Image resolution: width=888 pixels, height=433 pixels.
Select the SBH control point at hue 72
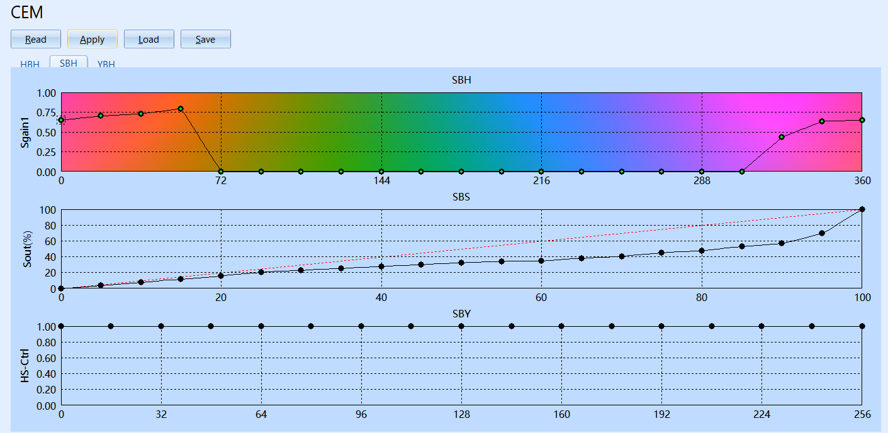tap(221, 172)
